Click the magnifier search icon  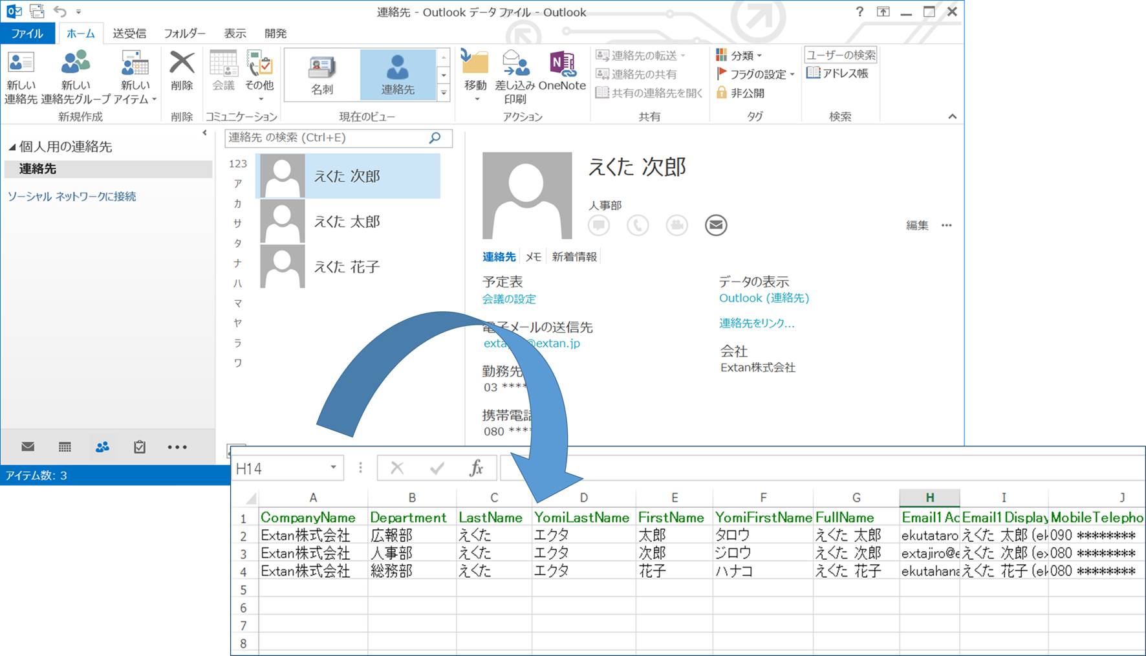[x=435, y=138]
